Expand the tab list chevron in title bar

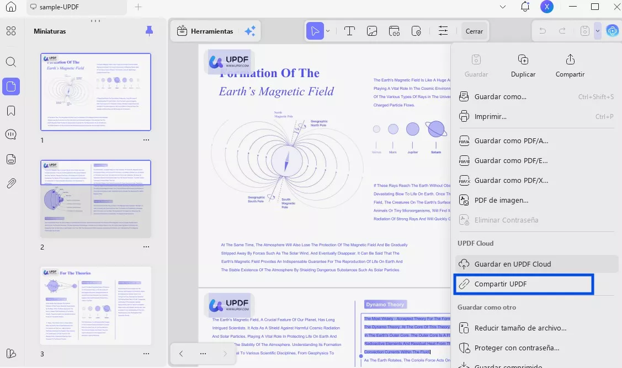click(x=503, y=7)
